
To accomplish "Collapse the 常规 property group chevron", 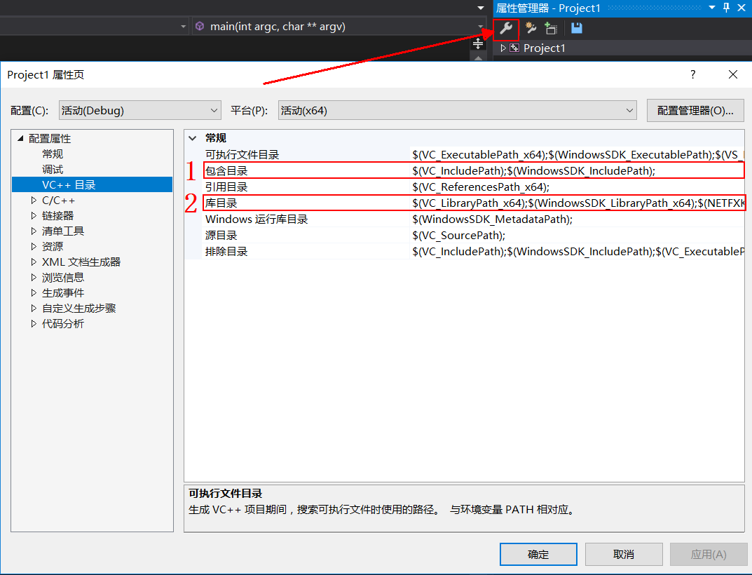I will (192, 138).
